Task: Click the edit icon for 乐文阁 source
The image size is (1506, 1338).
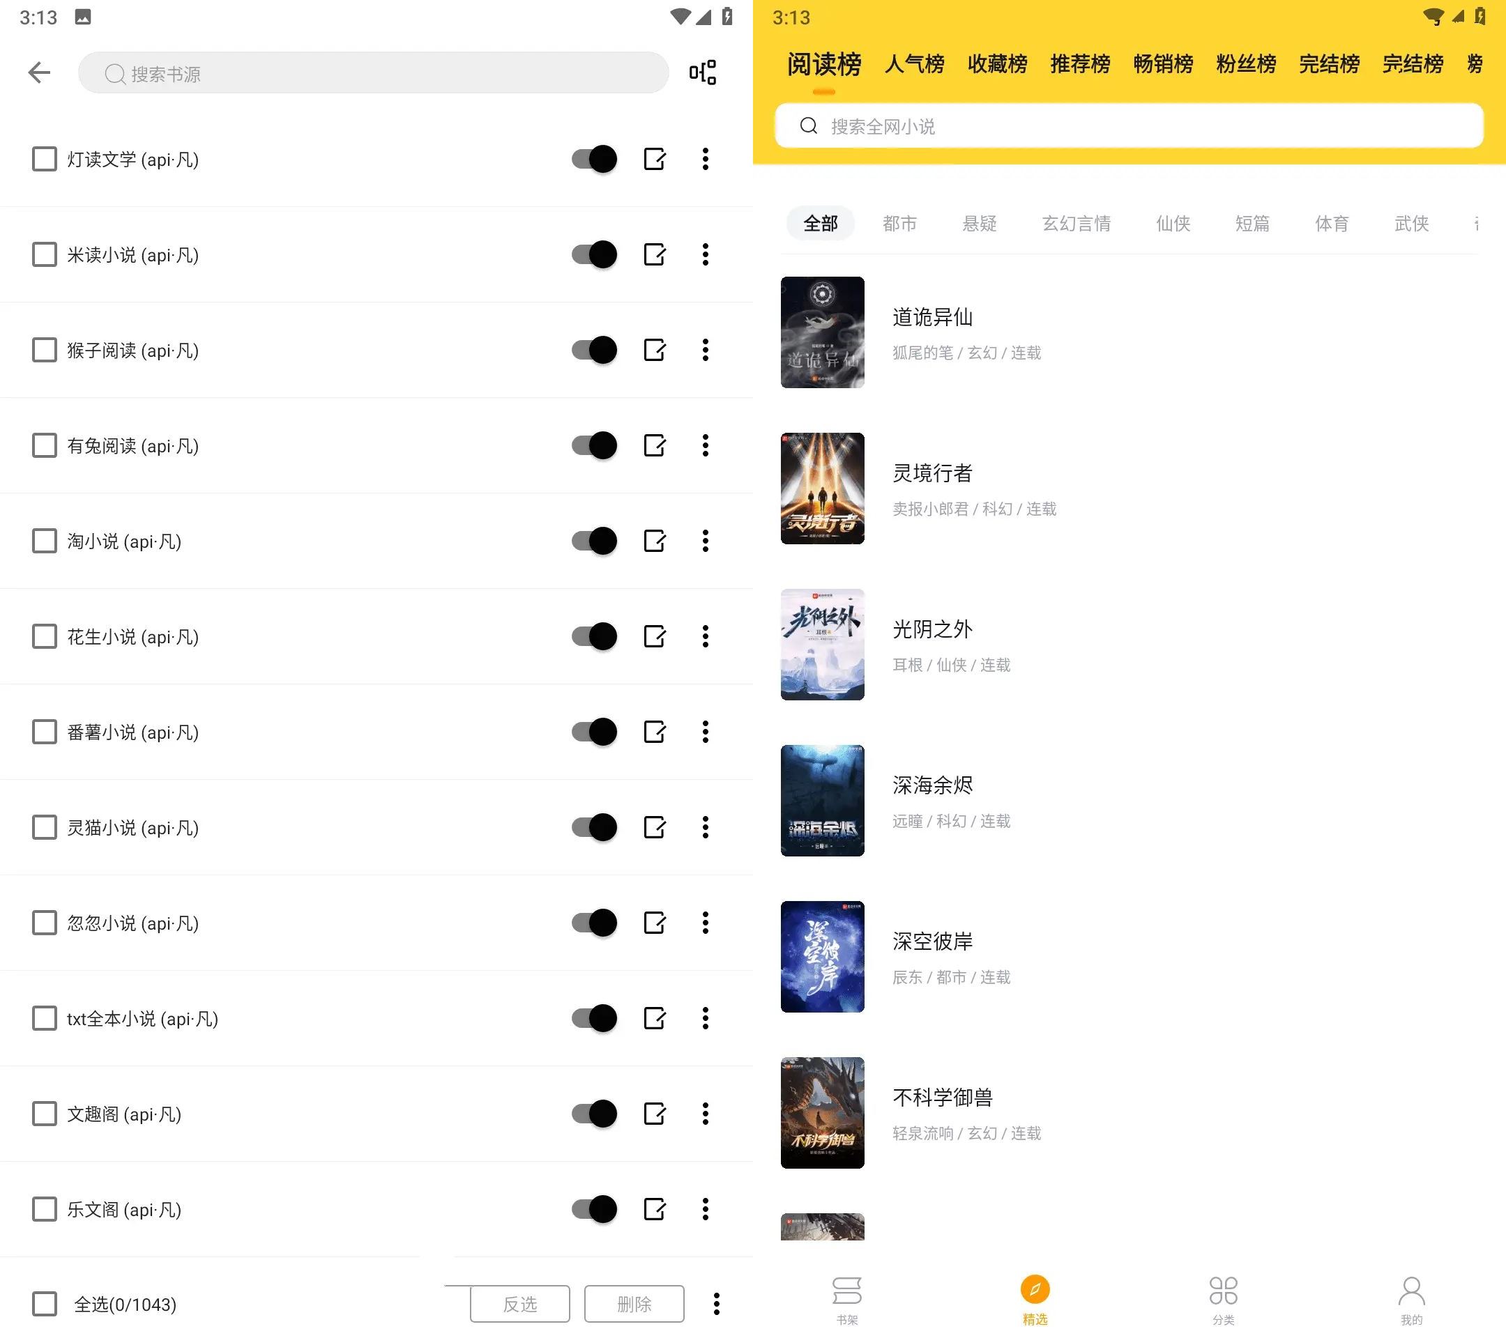Action: 657,1210
